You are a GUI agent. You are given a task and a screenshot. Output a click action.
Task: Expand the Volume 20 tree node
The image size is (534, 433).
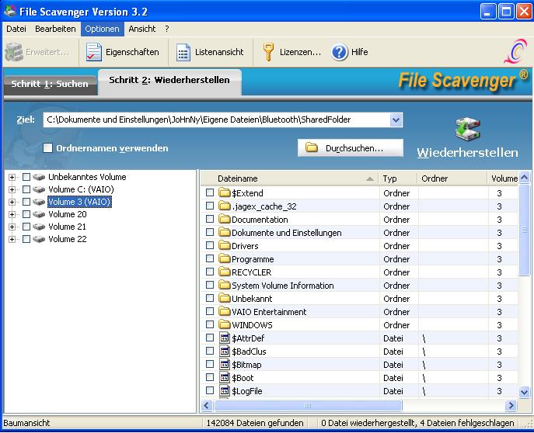(x=12, y=214)
